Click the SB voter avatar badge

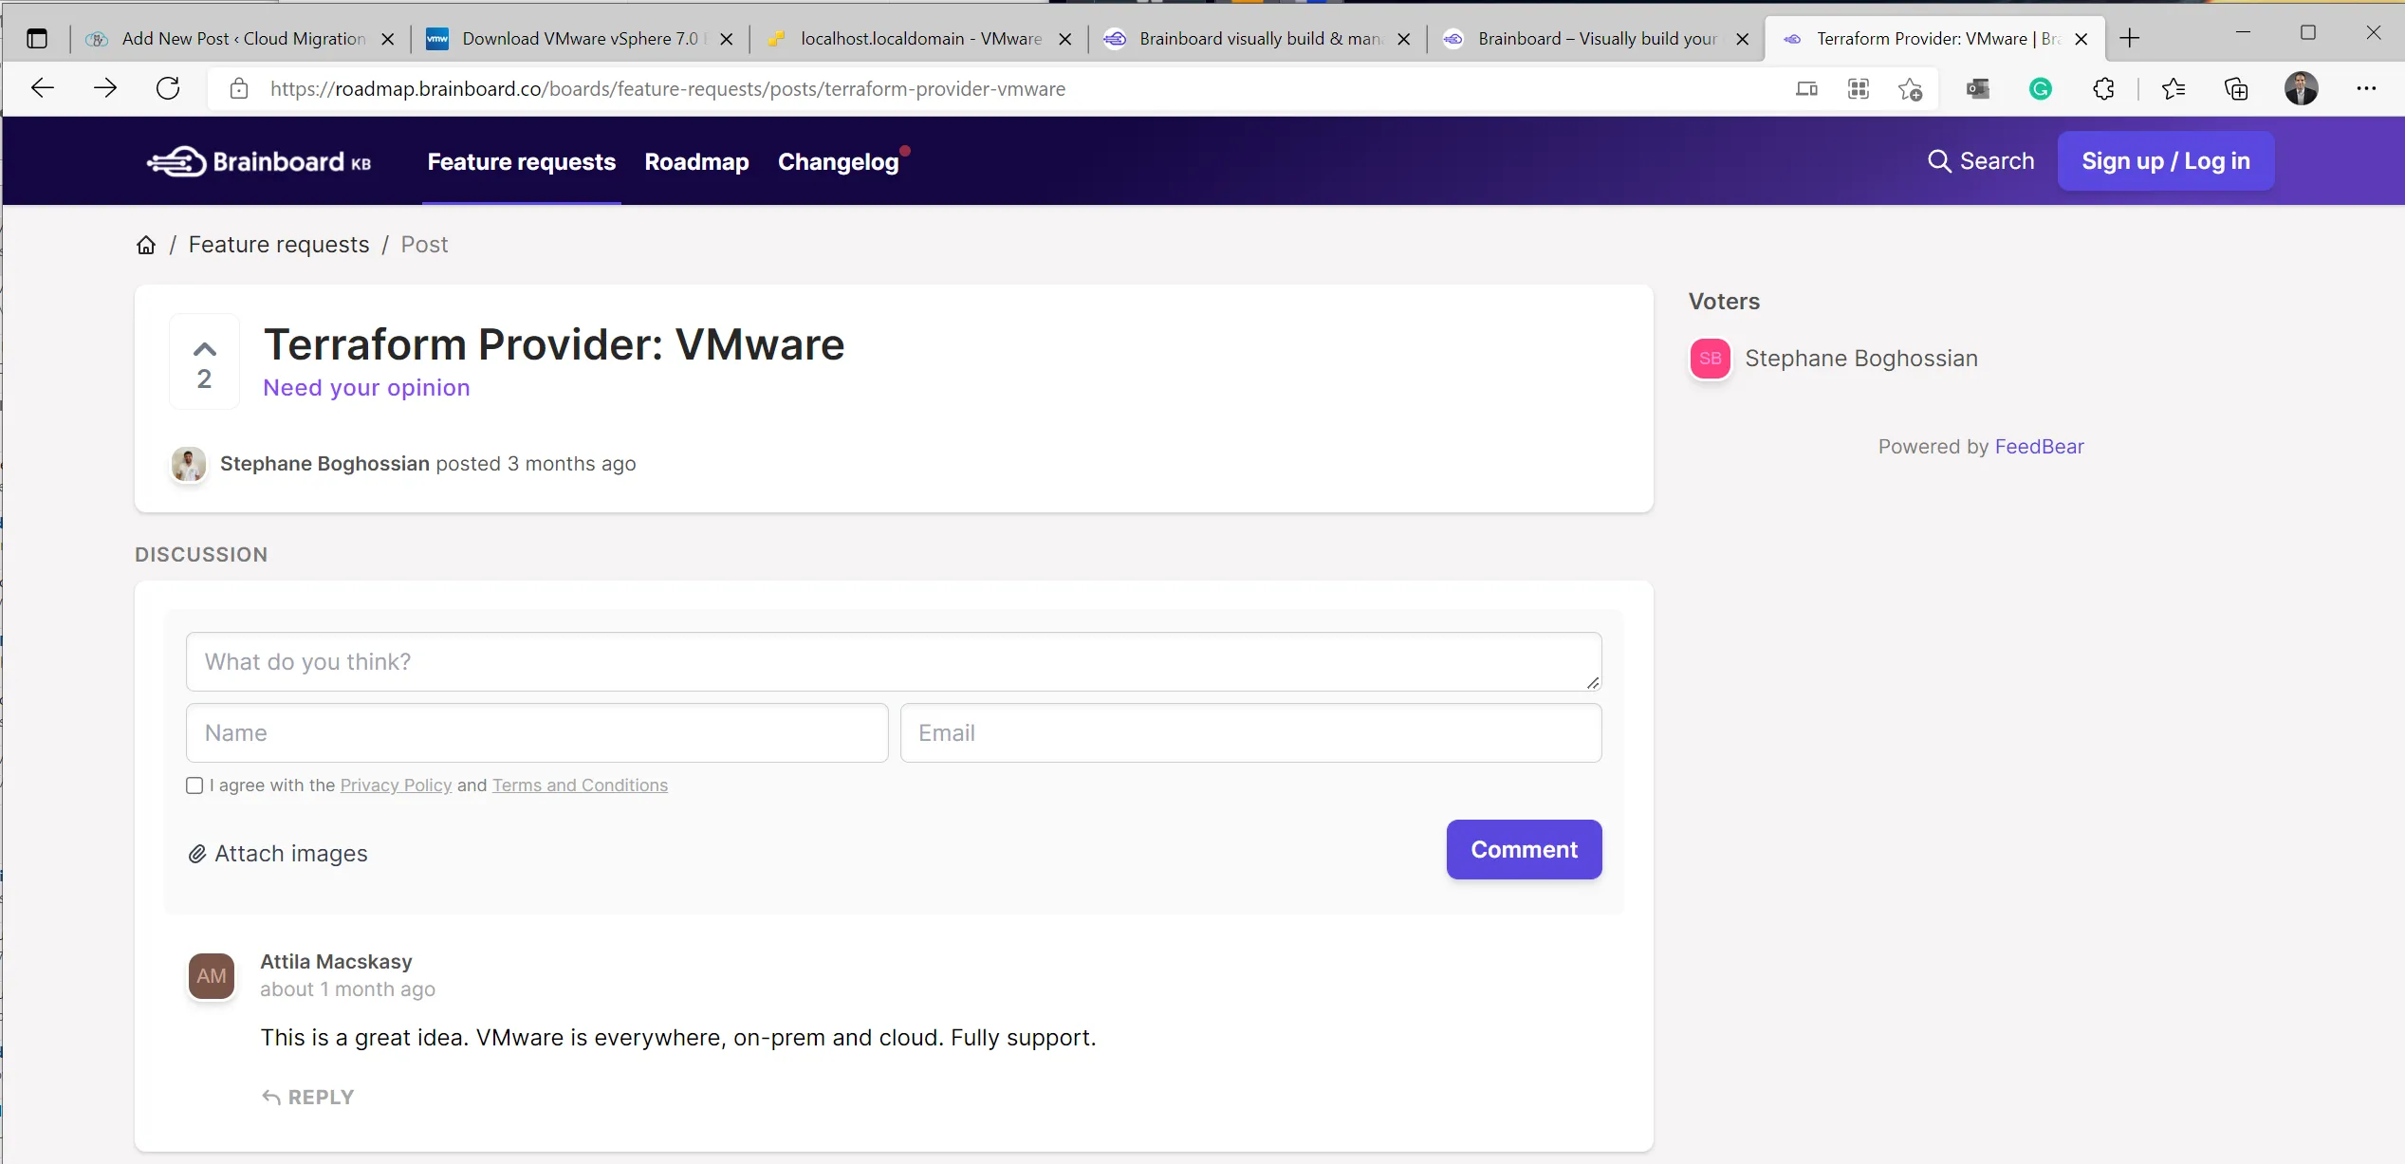pyautogui.click(x=1711, y=359)
